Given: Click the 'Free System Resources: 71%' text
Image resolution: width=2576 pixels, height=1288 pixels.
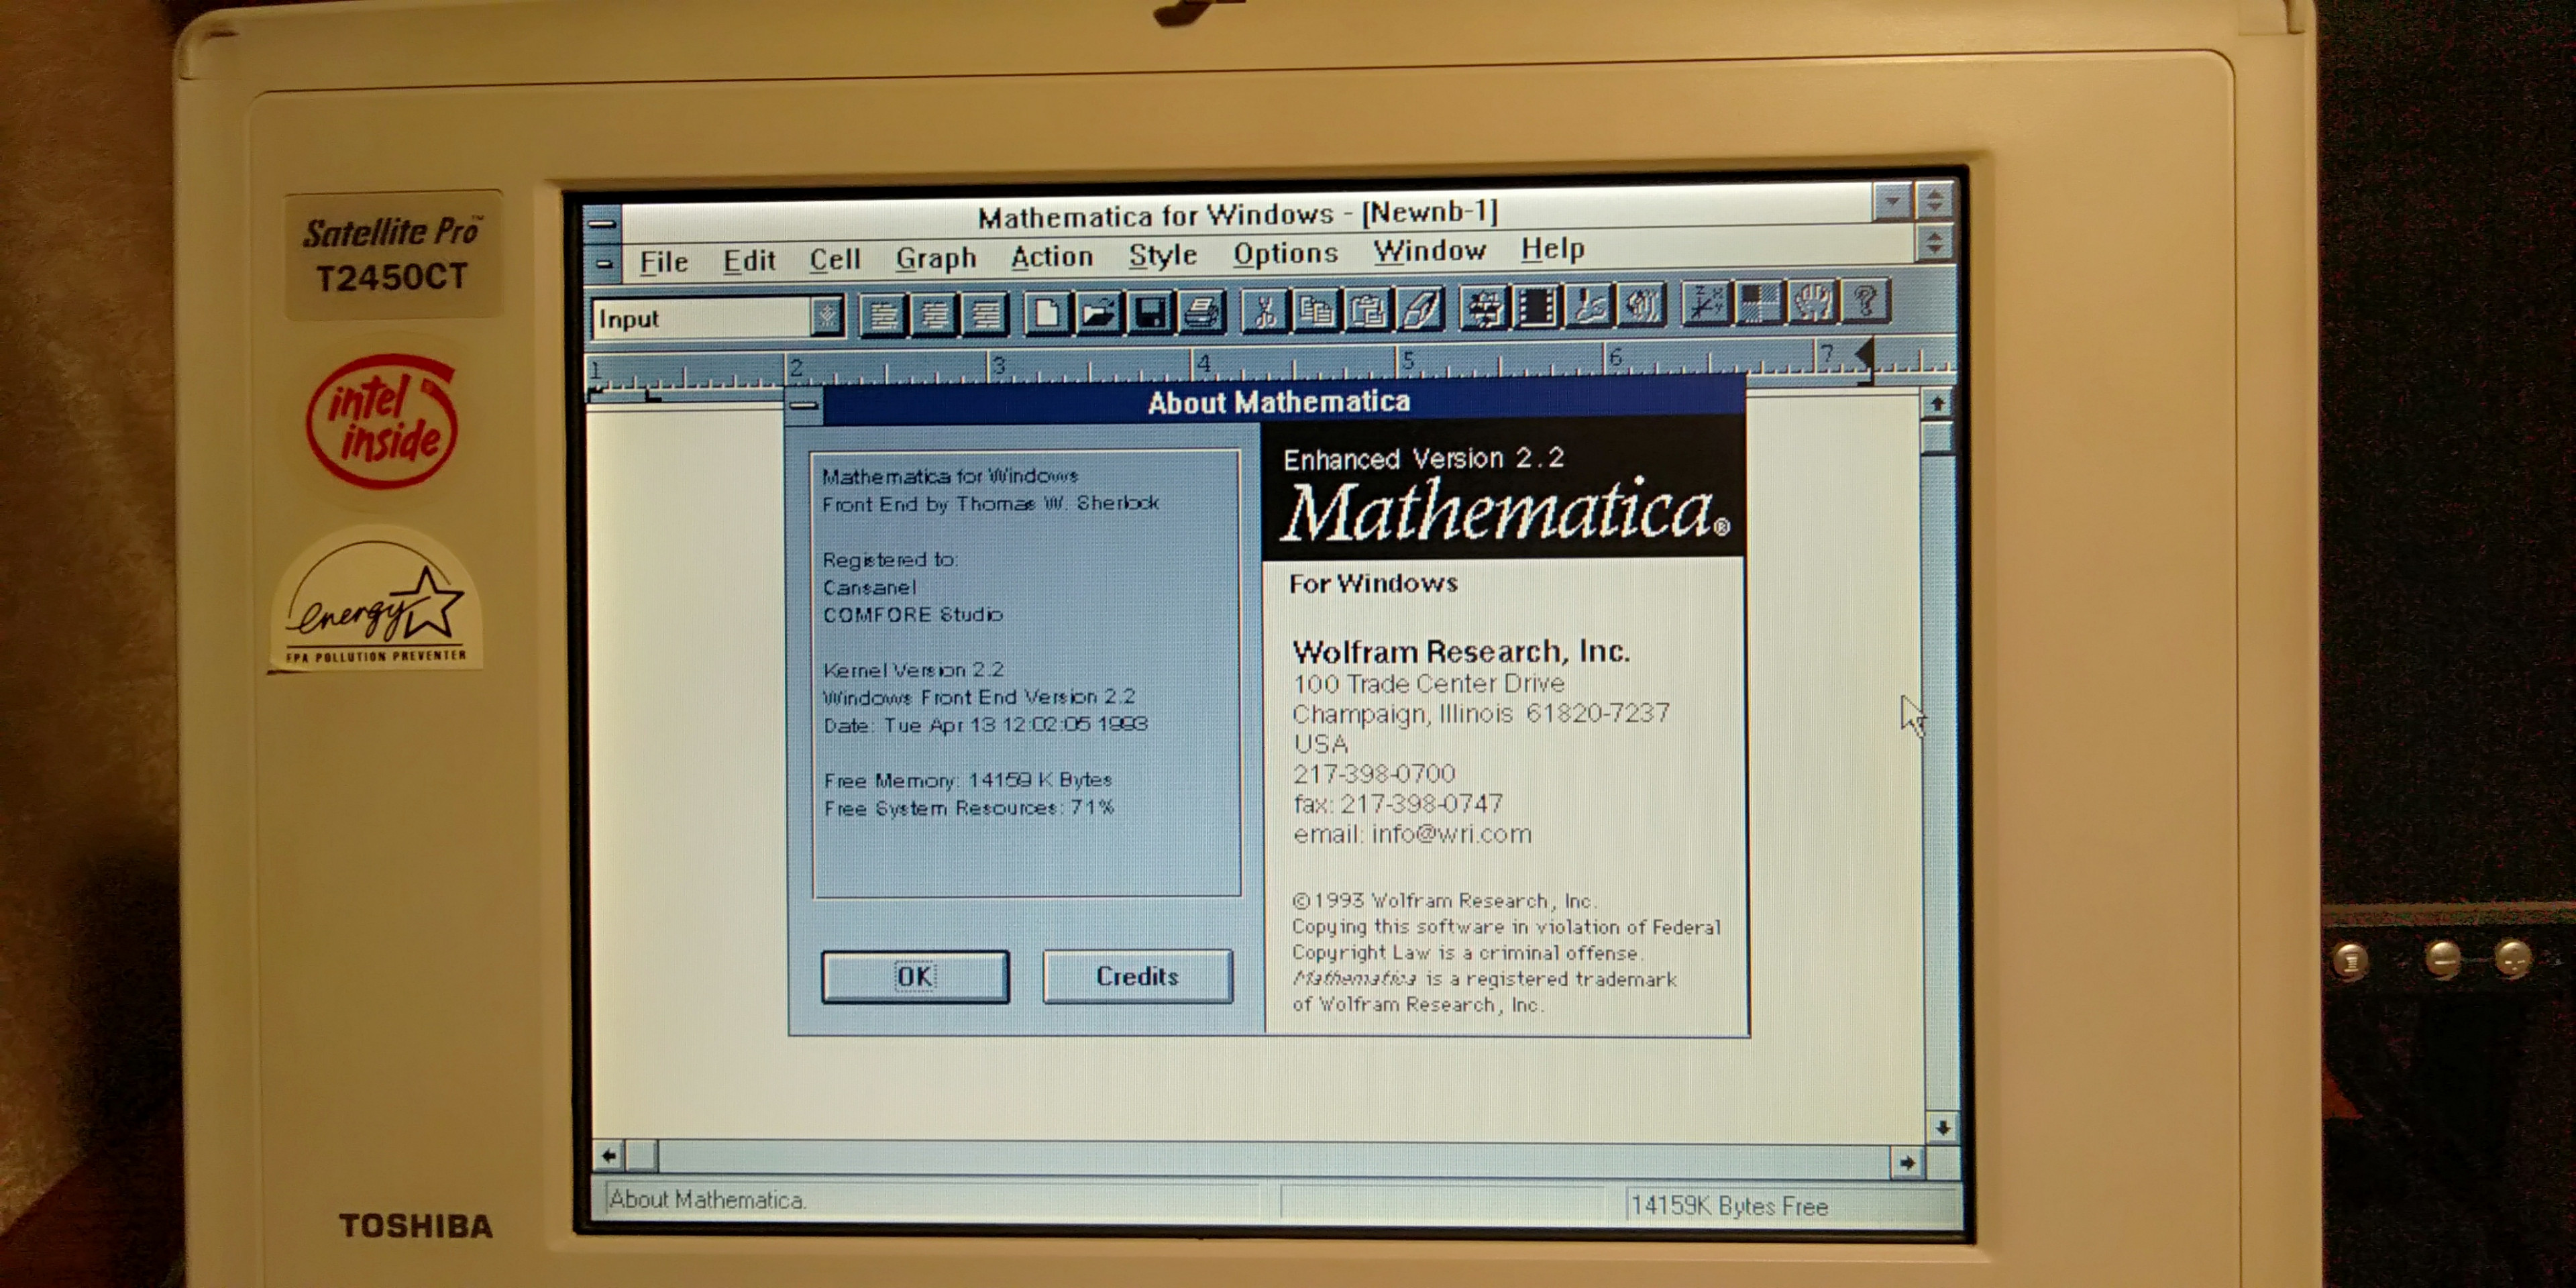Looking at the screenshot, I should [969, 807].
